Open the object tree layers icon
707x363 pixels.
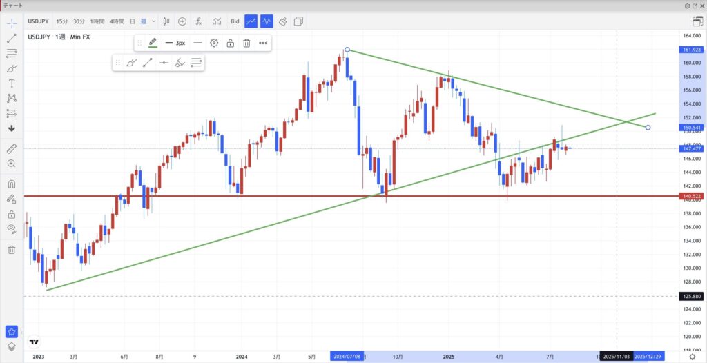tap(12, 346)
